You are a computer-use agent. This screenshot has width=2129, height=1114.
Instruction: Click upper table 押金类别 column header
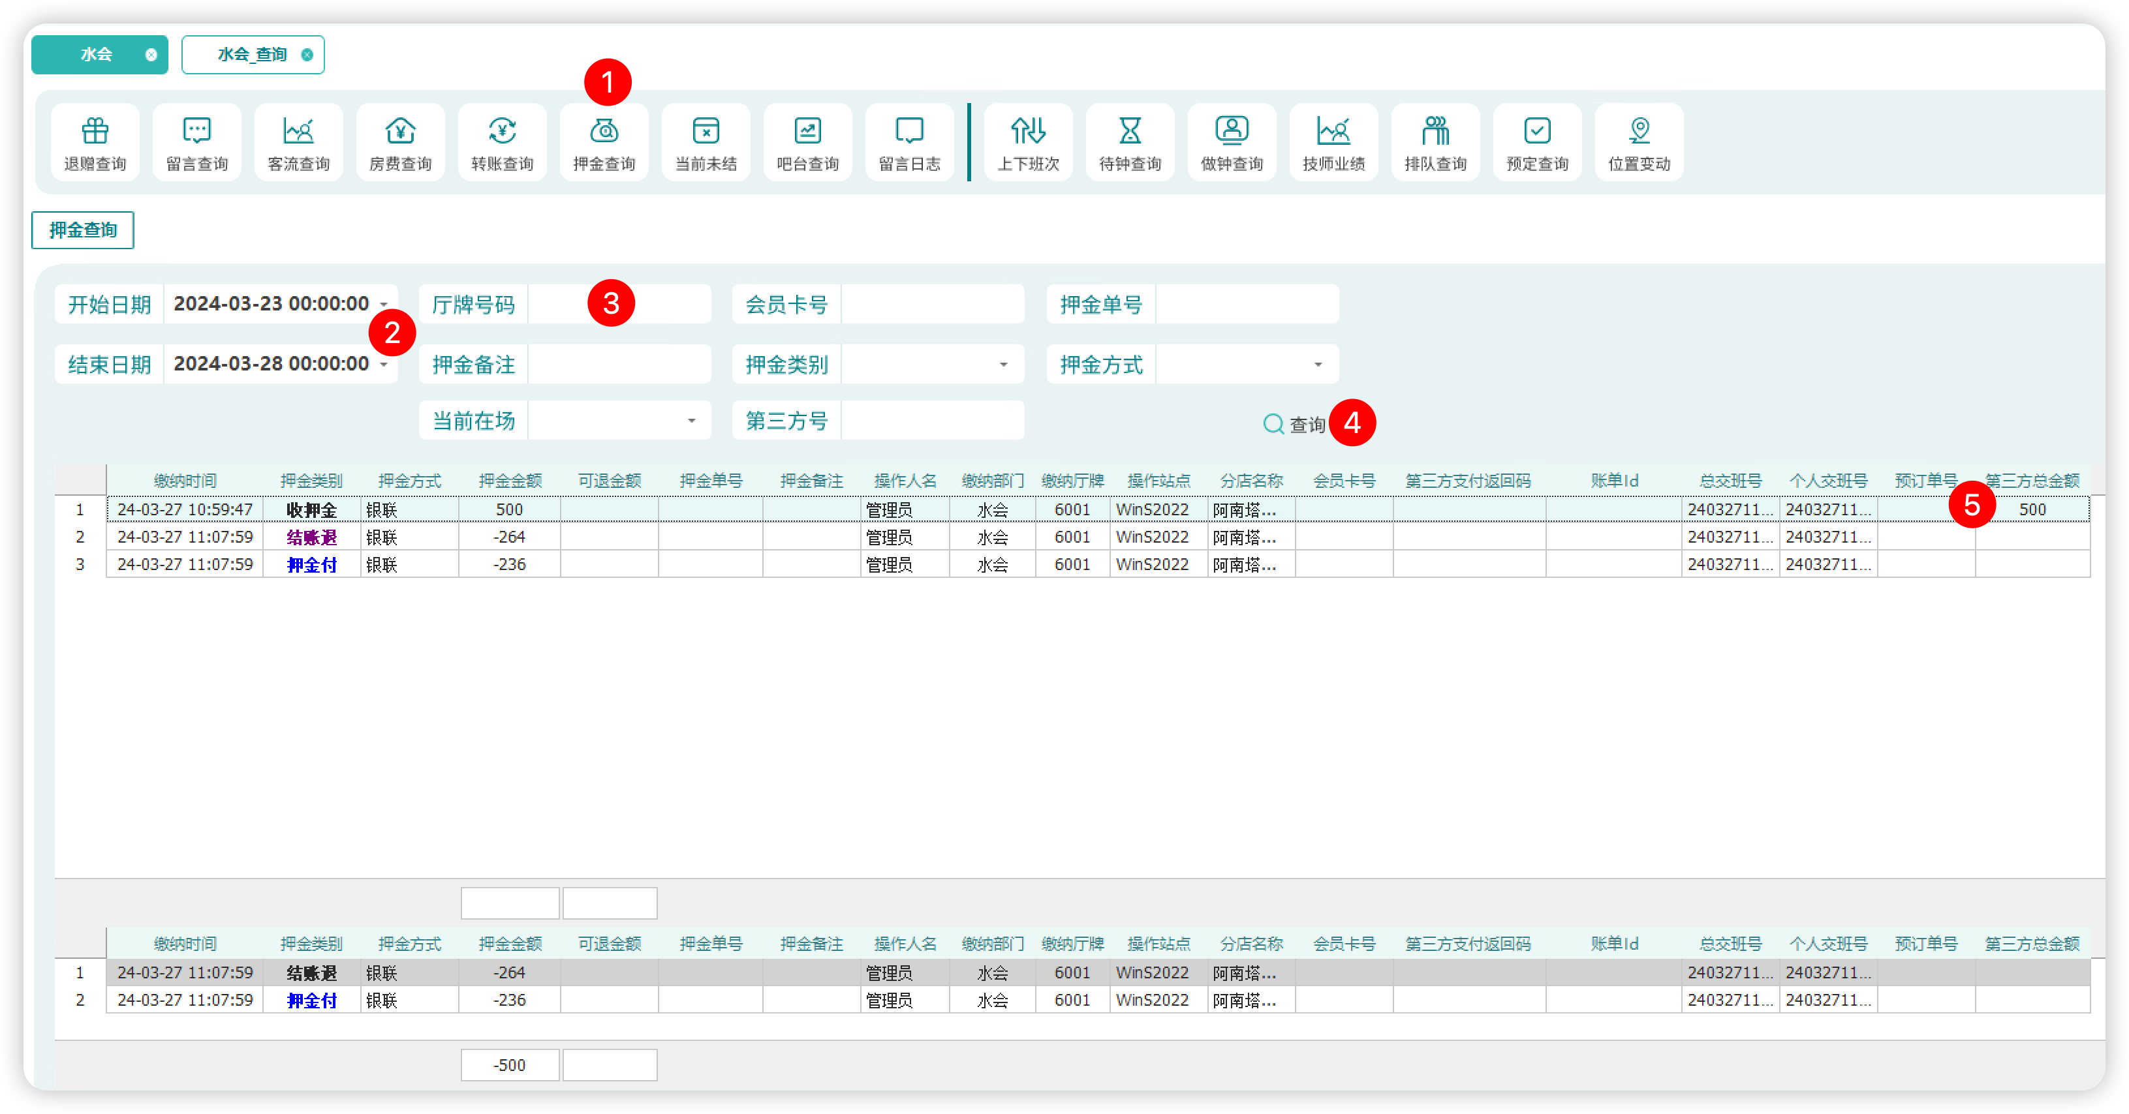tap(311, 481)
